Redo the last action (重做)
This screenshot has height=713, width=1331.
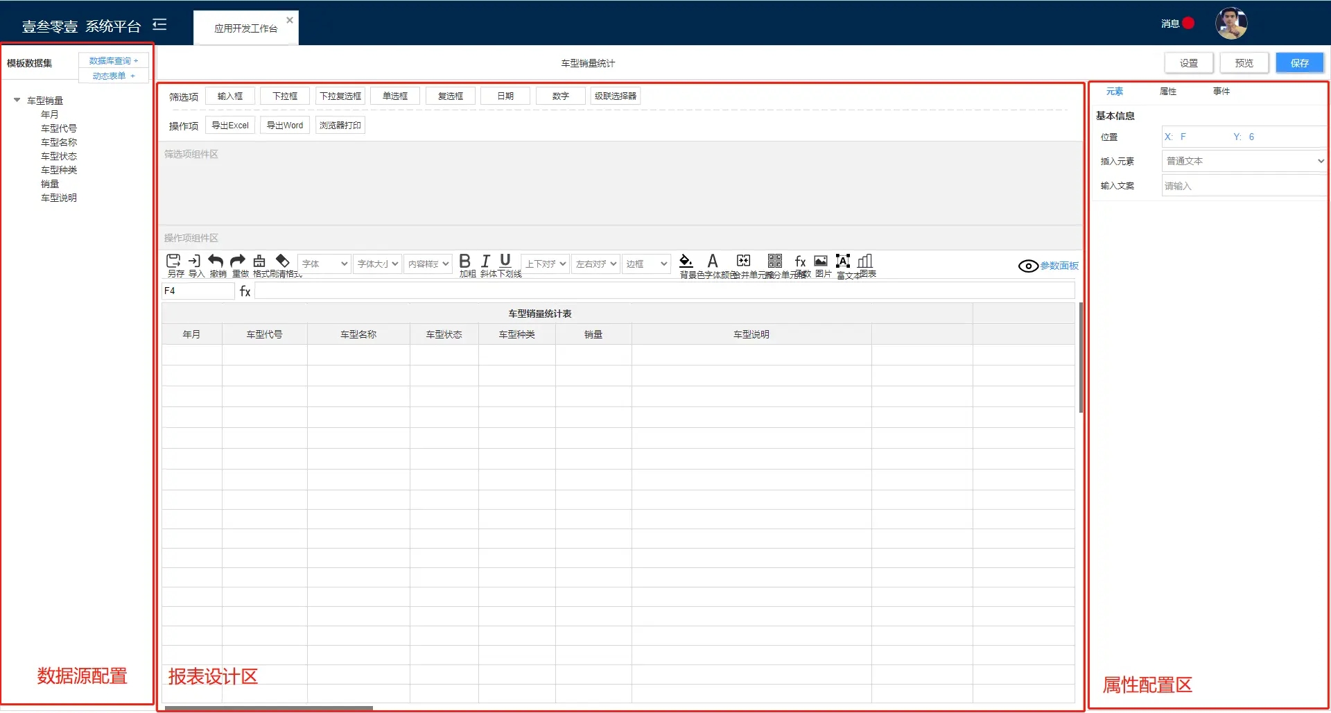click(x=238, y=261)
